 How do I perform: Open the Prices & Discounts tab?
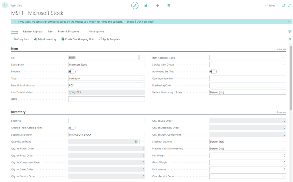[x=68, y=31]
